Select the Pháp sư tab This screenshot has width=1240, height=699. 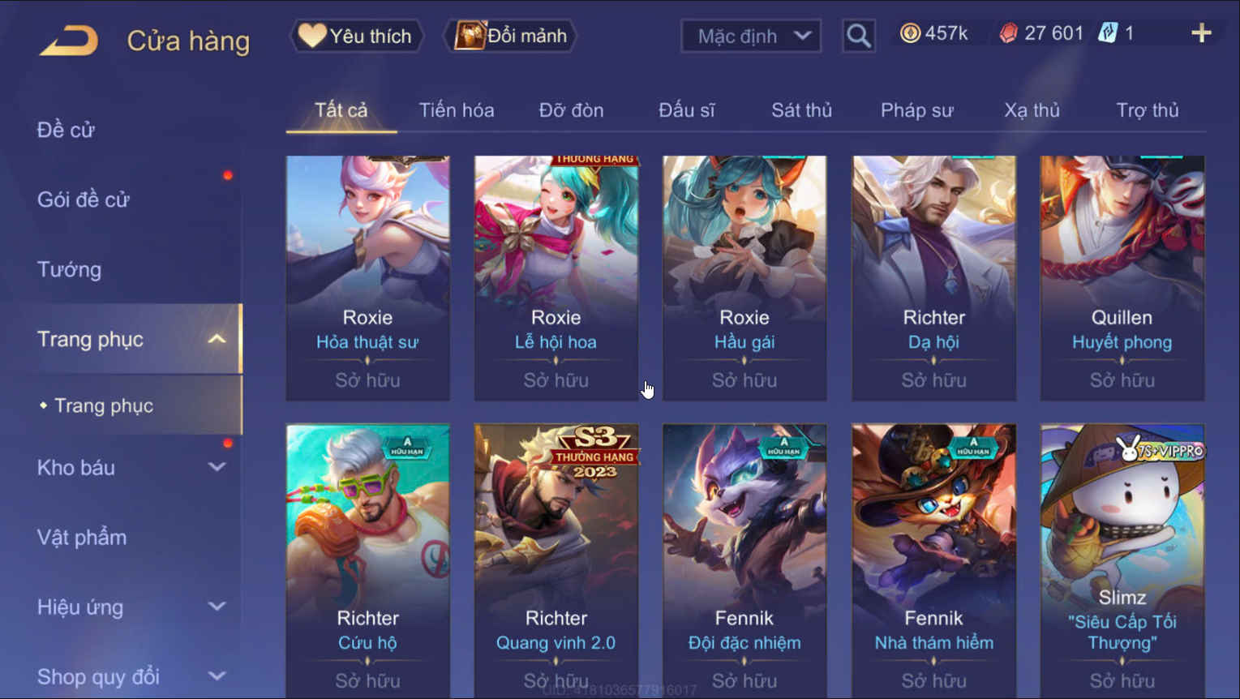point(916,110)
